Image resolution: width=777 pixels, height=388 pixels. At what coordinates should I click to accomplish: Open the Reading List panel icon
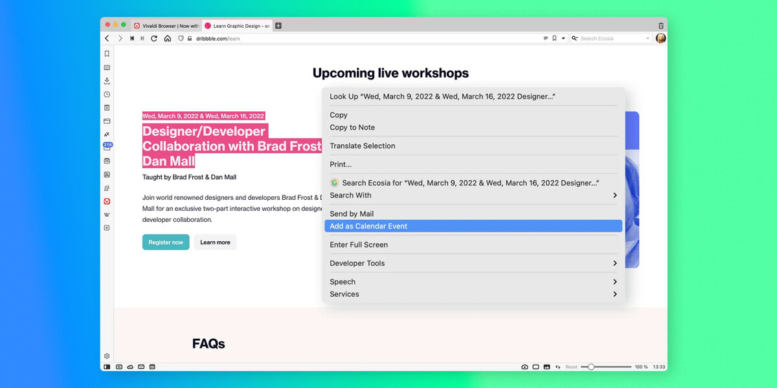click(x=107, y=67)
